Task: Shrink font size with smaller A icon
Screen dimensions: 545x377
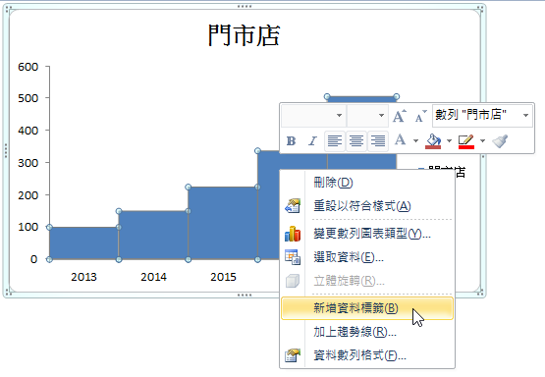Action: [421, 116]
